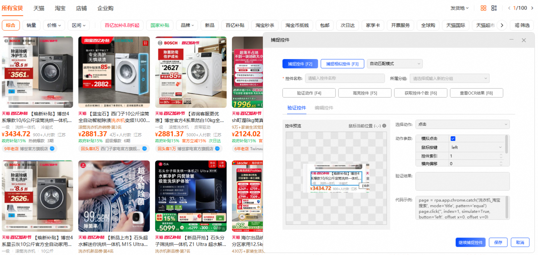
Task: Filter by 天猫国际
Action: [456, 25]
